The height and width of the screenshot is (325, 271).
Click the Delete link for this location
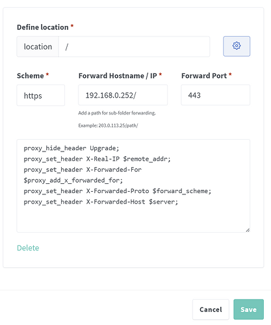pos(28,248)
